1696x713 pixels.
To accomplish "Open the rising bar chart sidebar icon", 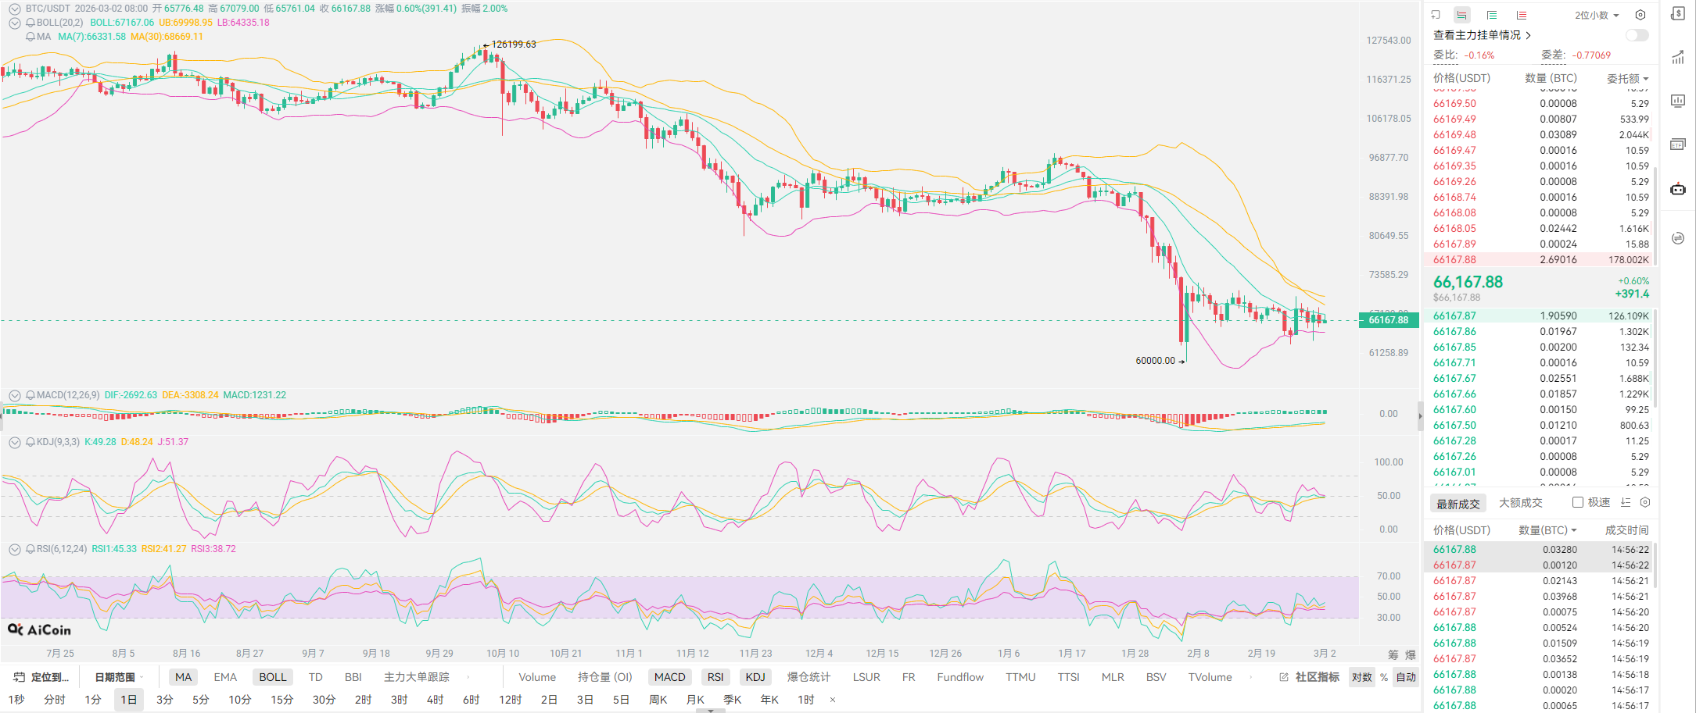I will (x=1677, y=57).
